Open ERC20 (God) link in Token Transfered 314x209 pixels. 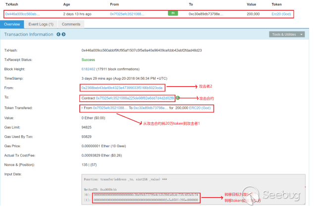point(200,108)
